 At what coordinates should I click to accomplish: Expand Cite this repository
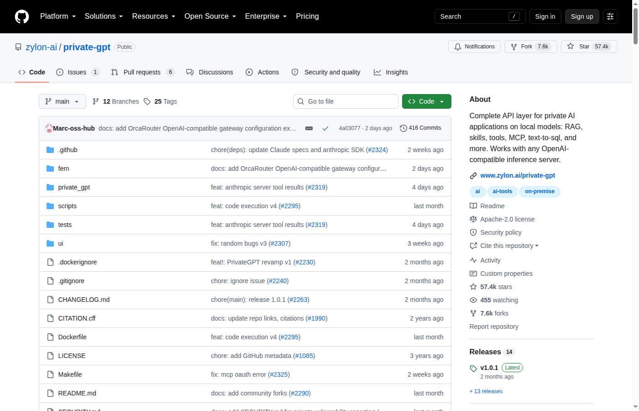[x=509, y=246]
